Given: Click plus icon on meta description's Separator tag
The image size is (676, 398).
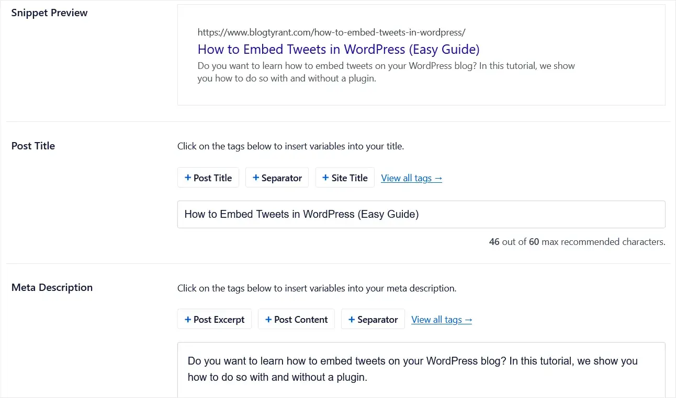Looking at the screenshot, I should (352, 319).
